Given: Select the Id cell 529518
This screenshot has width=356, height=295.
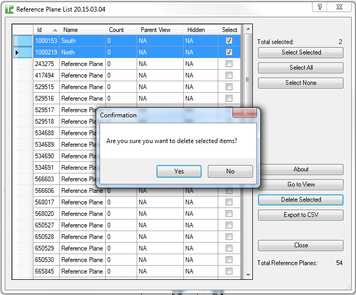Looking at the screenshot, I should point(46,122).
